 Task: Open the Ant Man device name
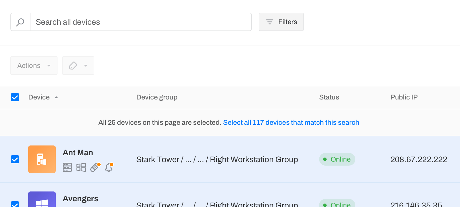(x=78, y=152)
